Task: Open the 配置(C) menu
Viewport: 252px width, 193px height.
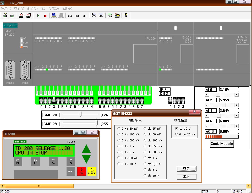Action: tap(32, 9)
